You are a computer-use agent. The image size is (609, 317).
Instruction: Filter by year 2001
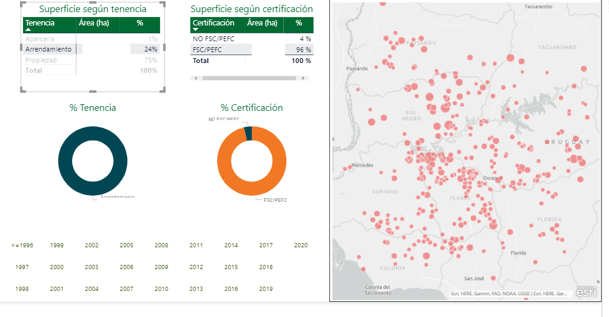56,289
